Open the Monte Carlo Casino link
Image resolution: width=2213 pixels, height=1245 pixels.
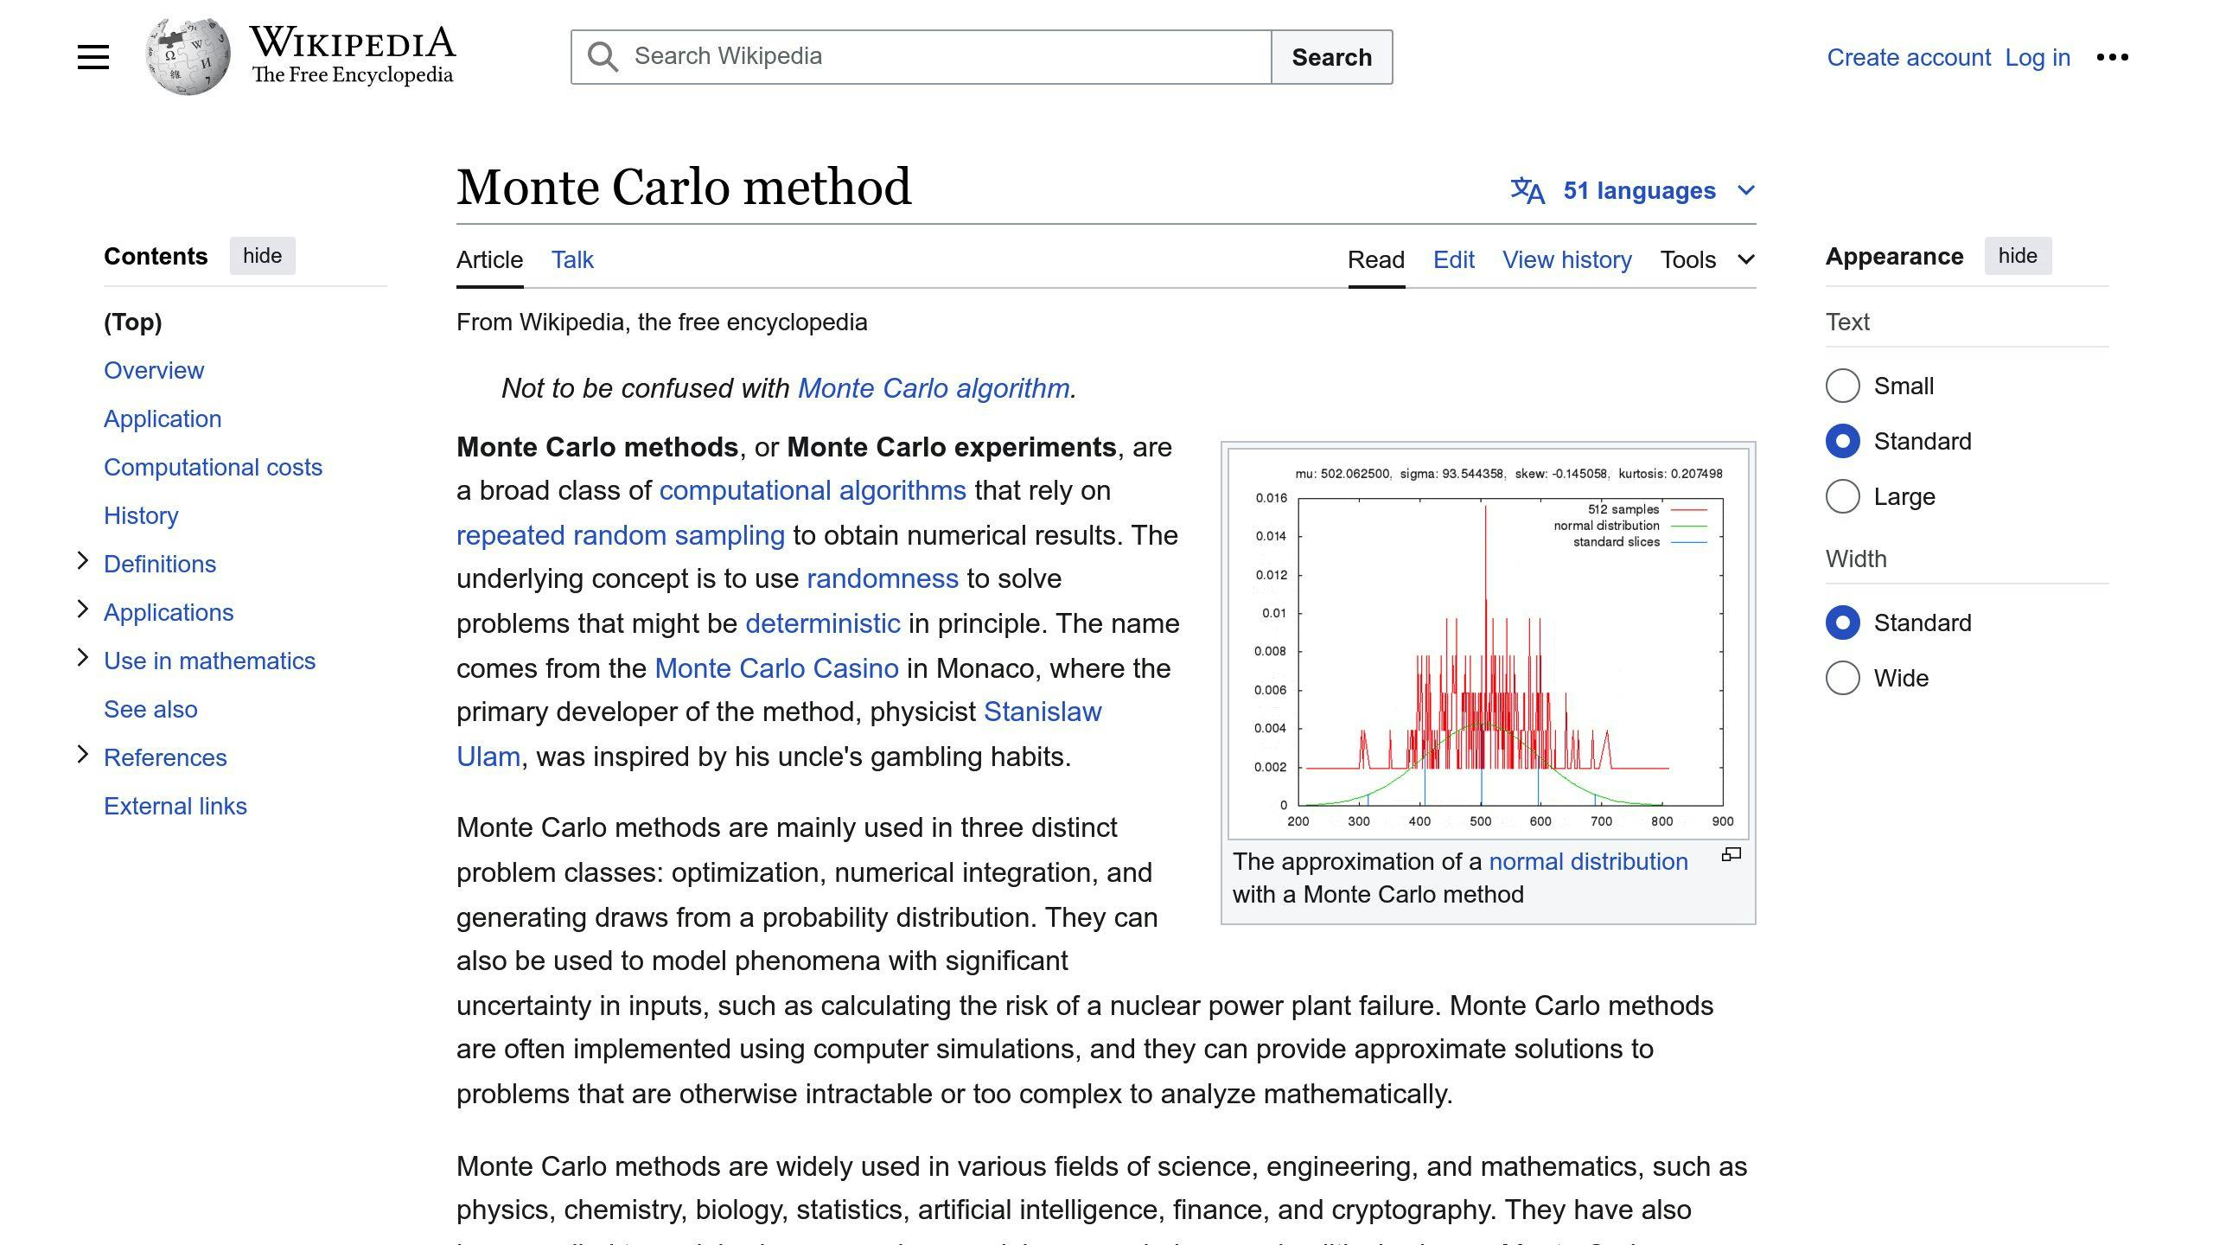(x=775, y=667)
